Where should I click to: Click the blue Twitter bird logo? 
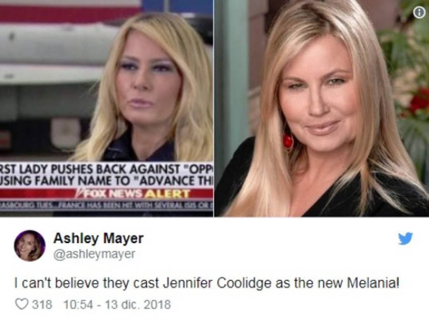406,239
